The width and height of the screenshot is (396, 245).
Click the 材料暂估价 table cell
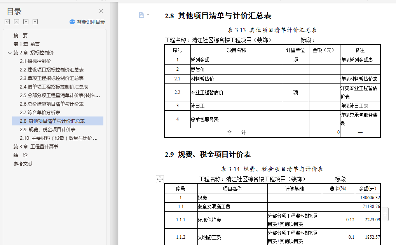point(237,79)
